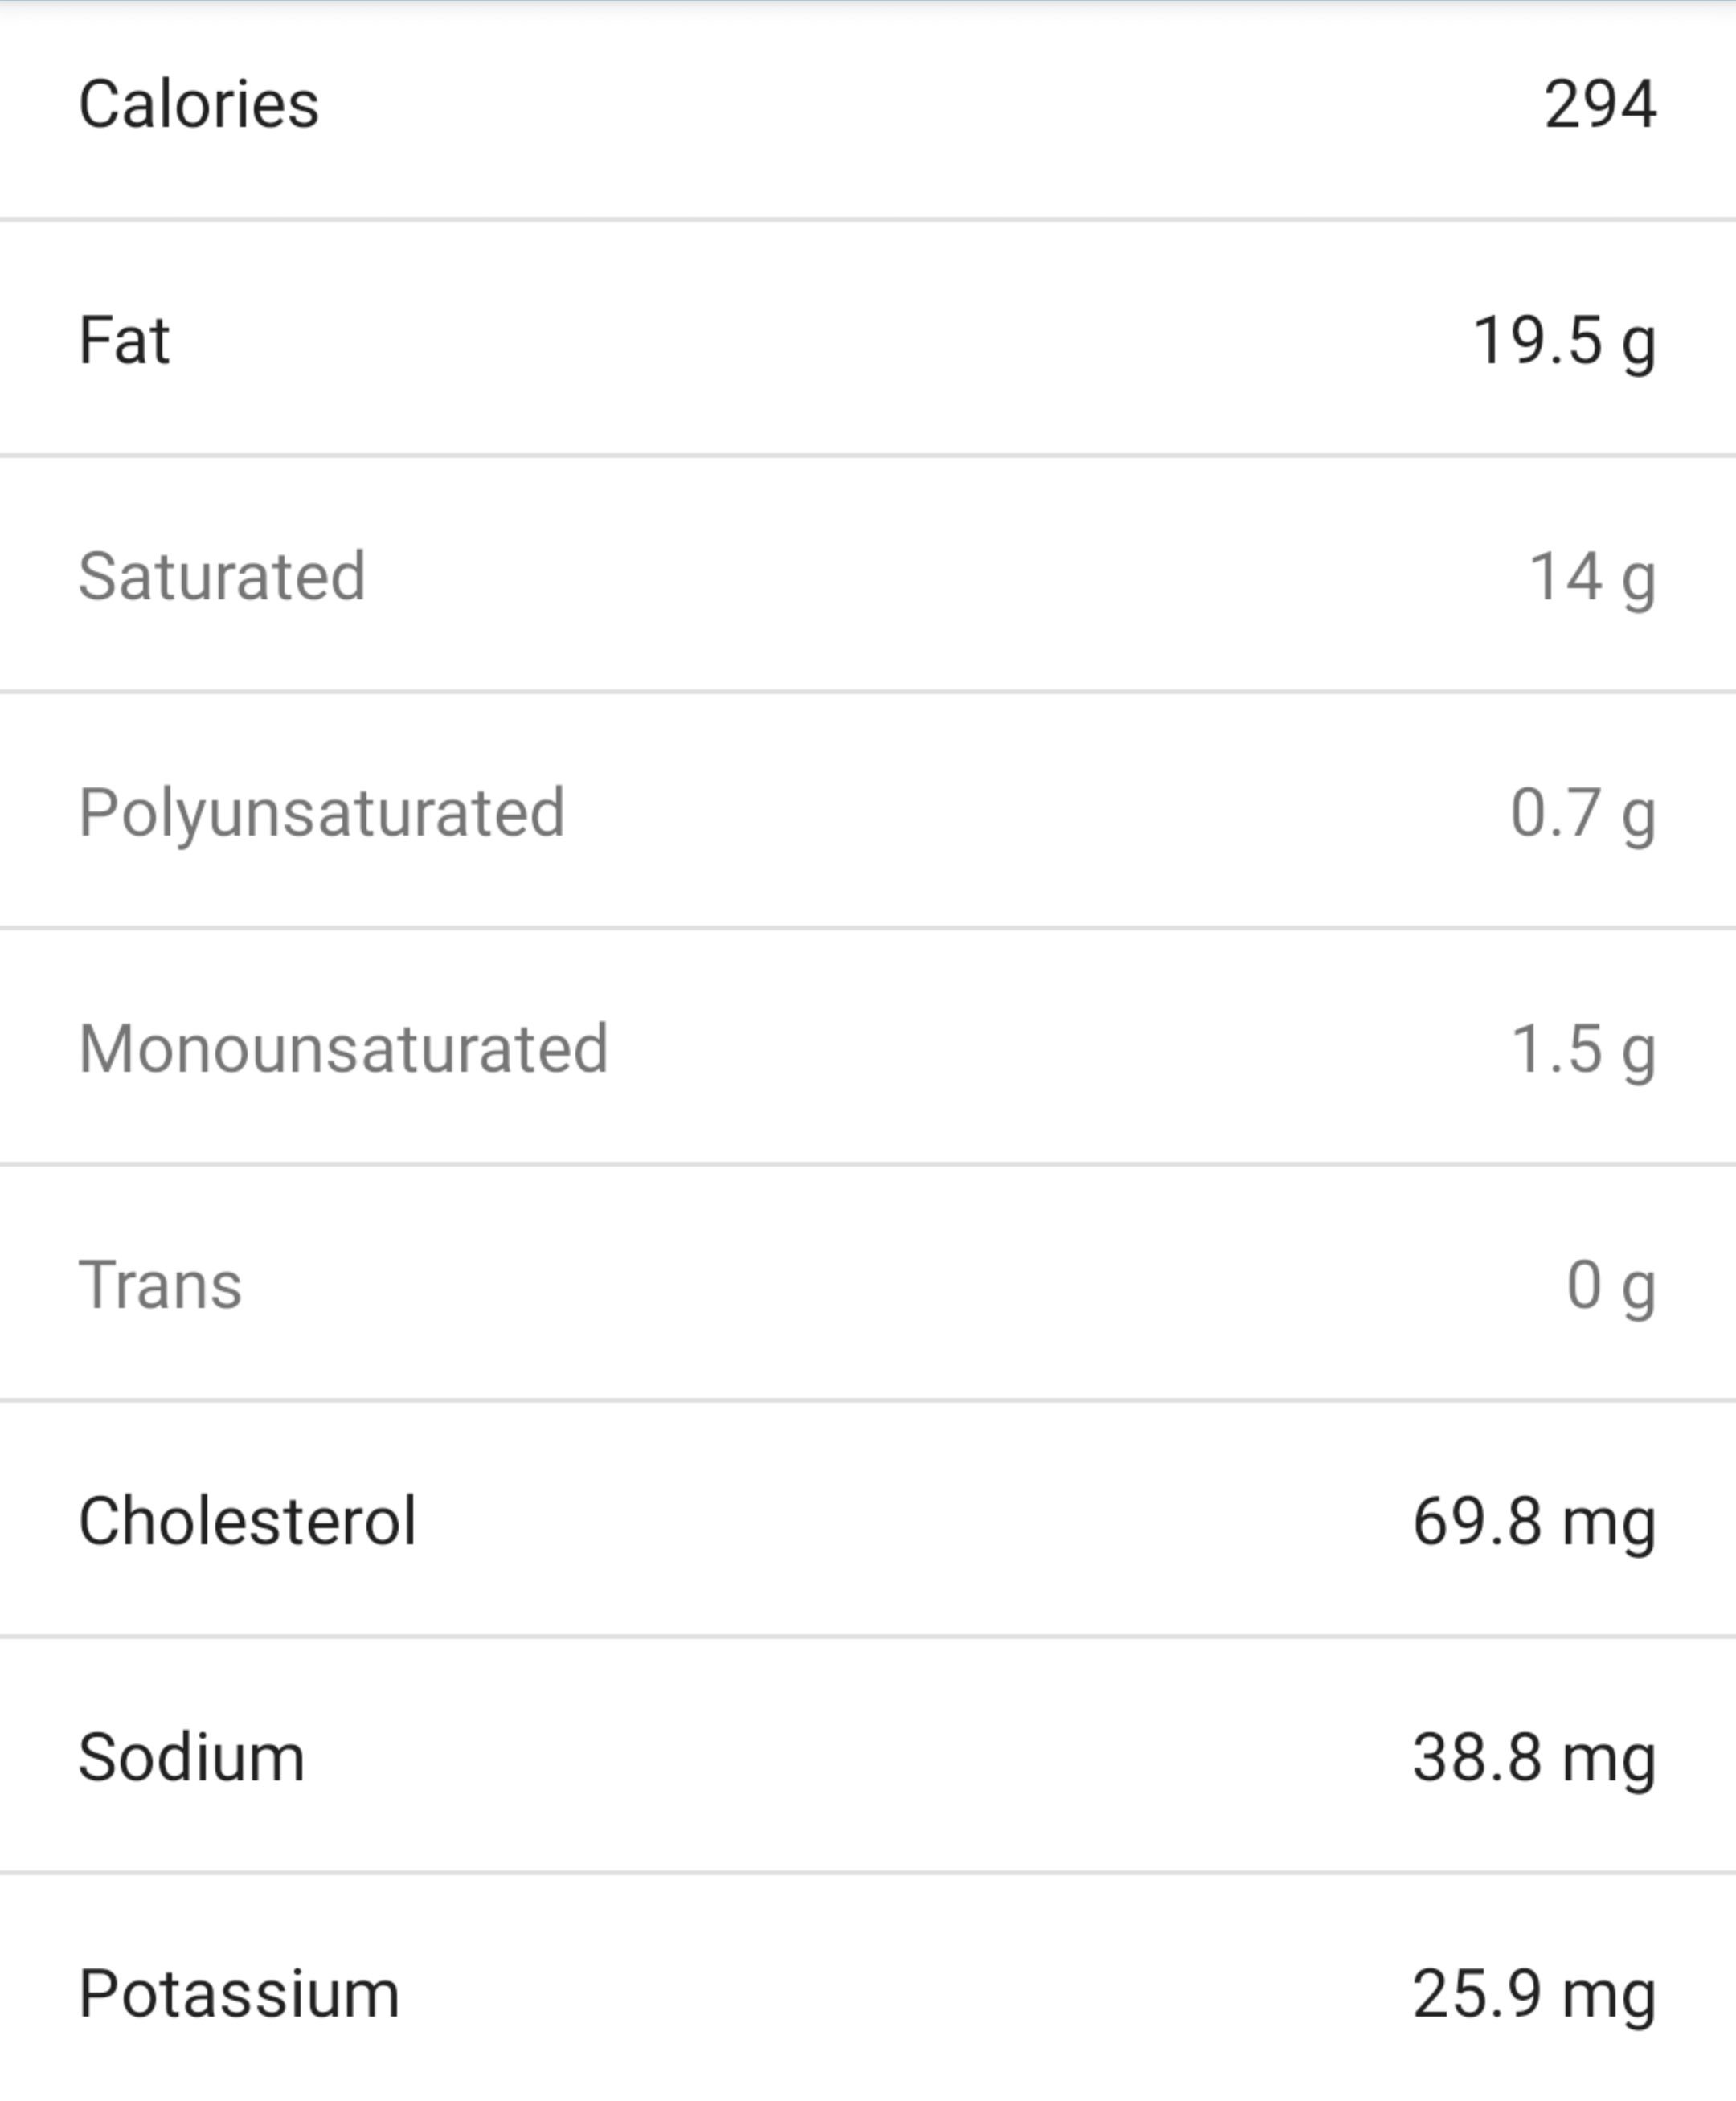
Task: Tap the Potassium label
Action: tap(239, 1993)
